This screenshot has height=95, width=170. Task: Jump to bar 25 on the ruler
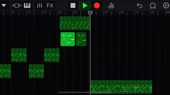click(45, 12)
